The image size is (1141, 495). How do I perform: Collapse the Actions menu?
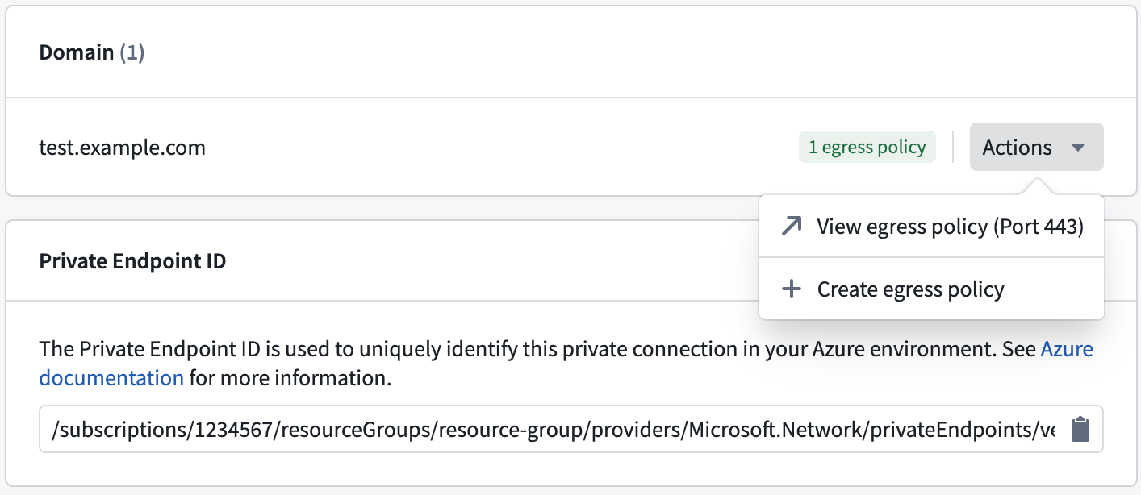[1036, 147]
